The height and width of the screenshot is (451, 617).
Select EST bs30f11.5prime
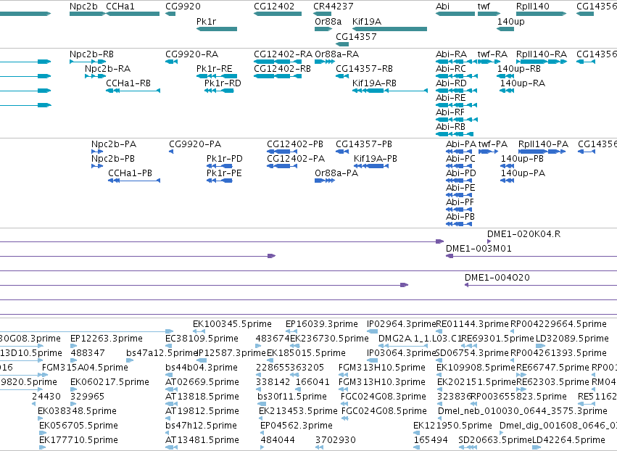pyautogui.click(x=262, y=404)
